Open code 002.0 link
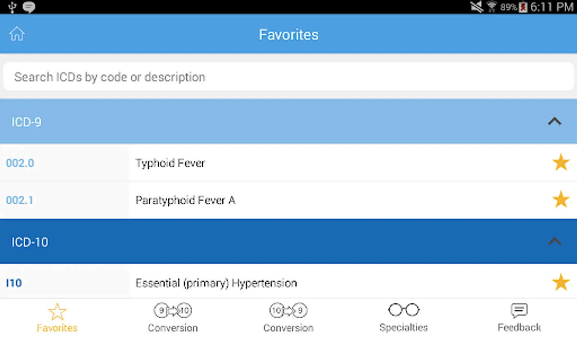The image size is (577, 338). (20, 163)
